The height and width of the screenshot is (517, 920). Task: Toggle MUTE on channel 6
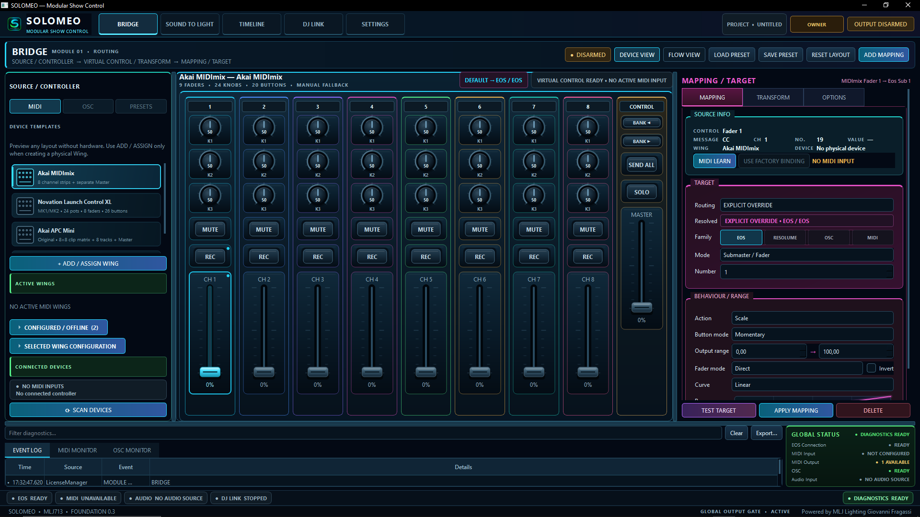(480, 230)
